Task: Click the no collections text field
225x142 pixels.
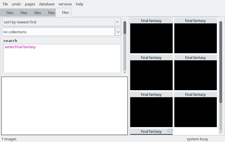Action: (58, 32)
